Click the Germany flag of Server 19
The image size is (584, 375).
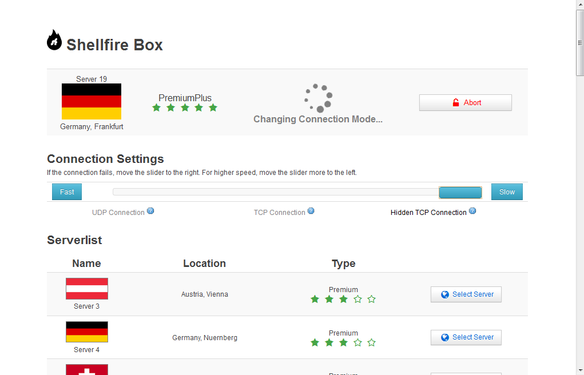pos(92,101)
